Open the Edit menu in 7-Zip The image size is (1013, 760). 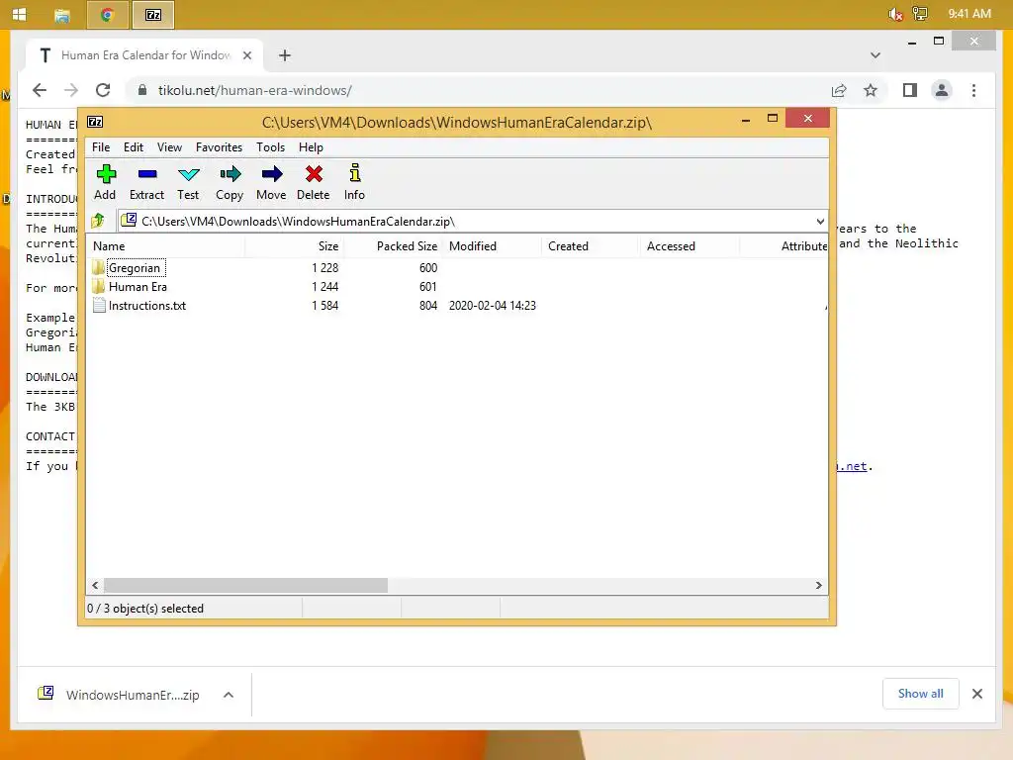click(x=134, y=147)
